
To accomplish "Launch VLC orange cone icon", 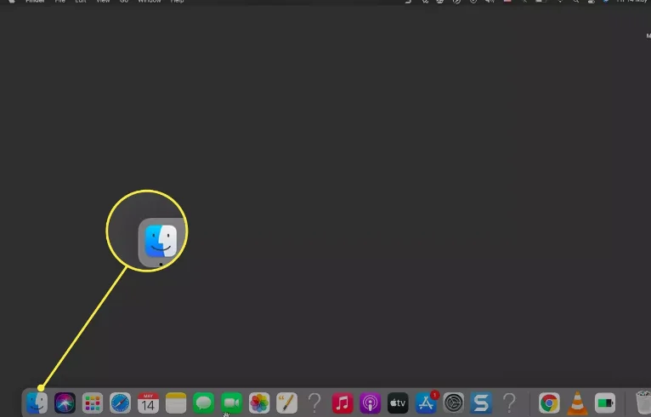I will [x=577, y=403].
